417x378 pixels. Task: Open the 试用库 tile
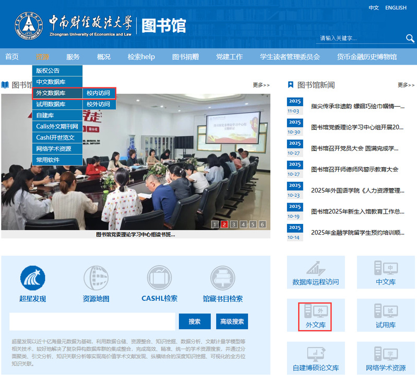point(385,316)
